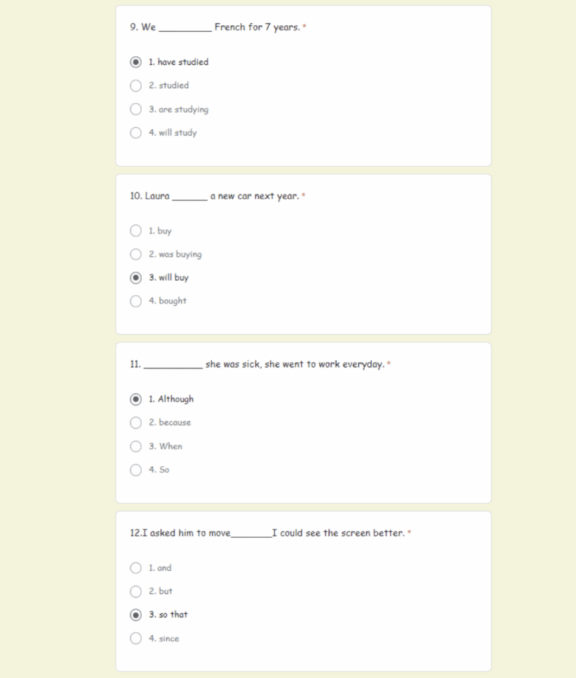Image resolution: width=576 pixels, height=678 pixels.
Task: Pick "are studying" radio button
Action: [136, 109]
